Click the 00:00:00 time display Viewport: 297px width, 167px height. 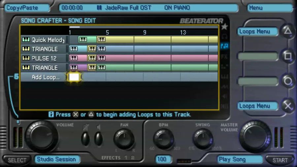72,8
